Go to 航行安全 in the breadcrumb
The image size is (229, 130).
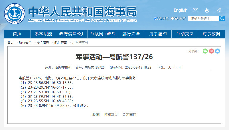25,42
